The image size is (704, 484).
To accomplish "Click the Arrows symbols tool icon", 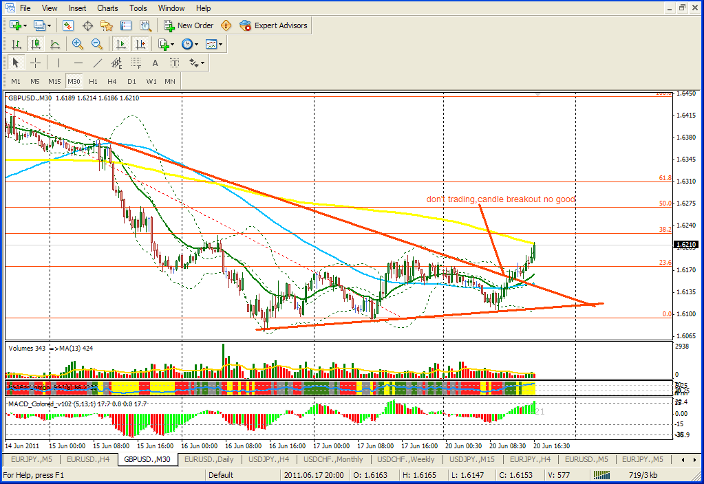I will coord(194,63).
